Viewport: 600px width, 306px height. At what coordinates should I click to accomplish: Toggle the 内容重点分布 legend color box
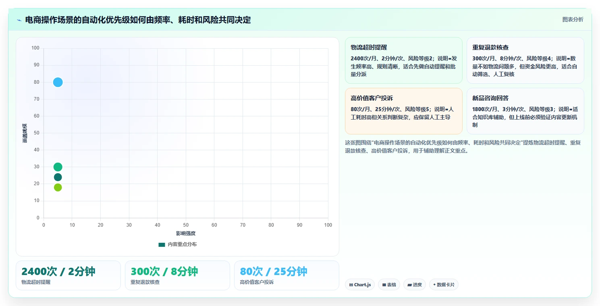coord(162,244)
